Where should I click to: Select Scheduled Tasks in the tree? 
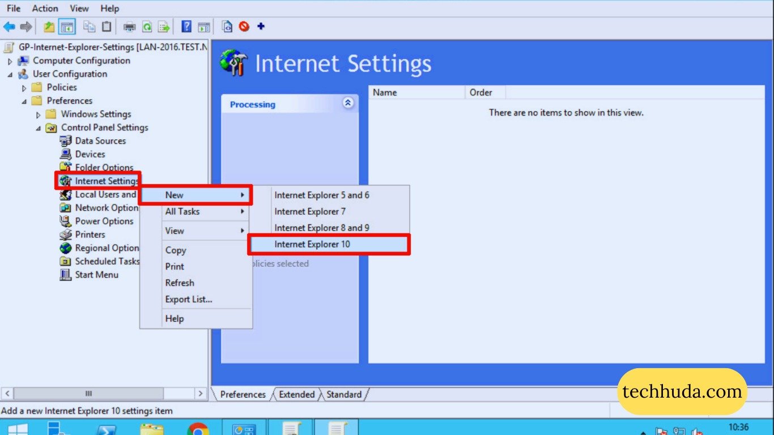click(107, 261)
